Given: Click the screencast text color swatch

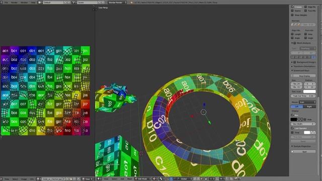Looking at the screenshot, I should click(x=309, y=92).
